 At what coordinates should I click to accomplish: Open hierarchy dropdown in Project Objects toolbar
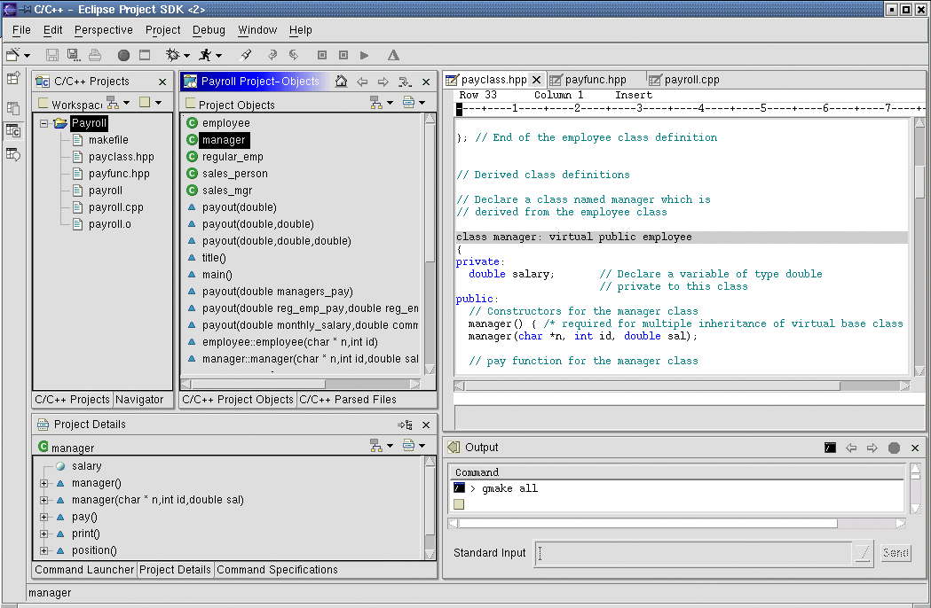[389, 103]
